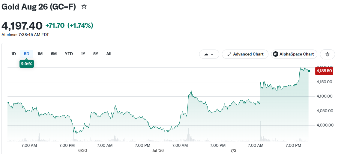Show the All time range

(109, 54)
